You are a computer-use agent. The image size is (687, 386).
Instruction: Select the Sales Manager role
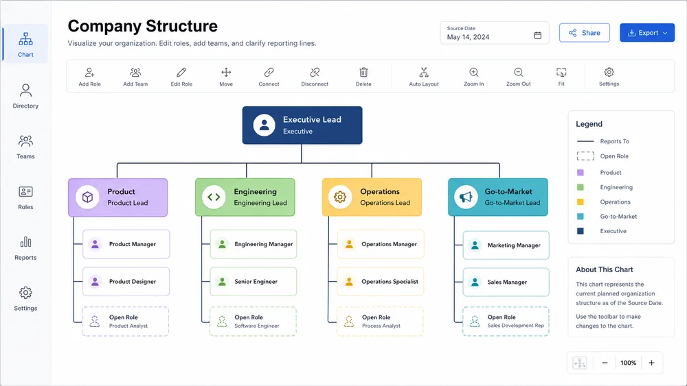[506, 282]
